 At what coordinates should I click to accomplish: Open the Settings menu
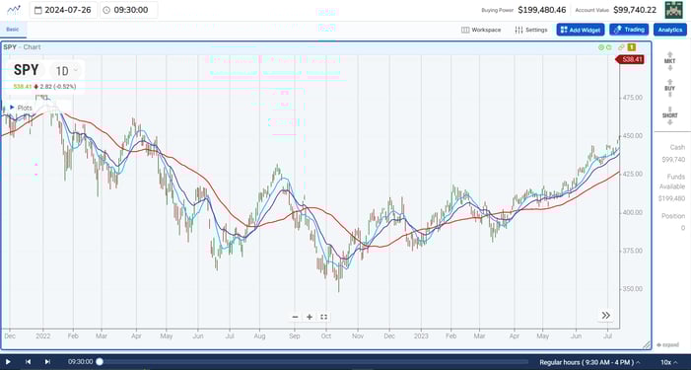(x=531, y=30)
